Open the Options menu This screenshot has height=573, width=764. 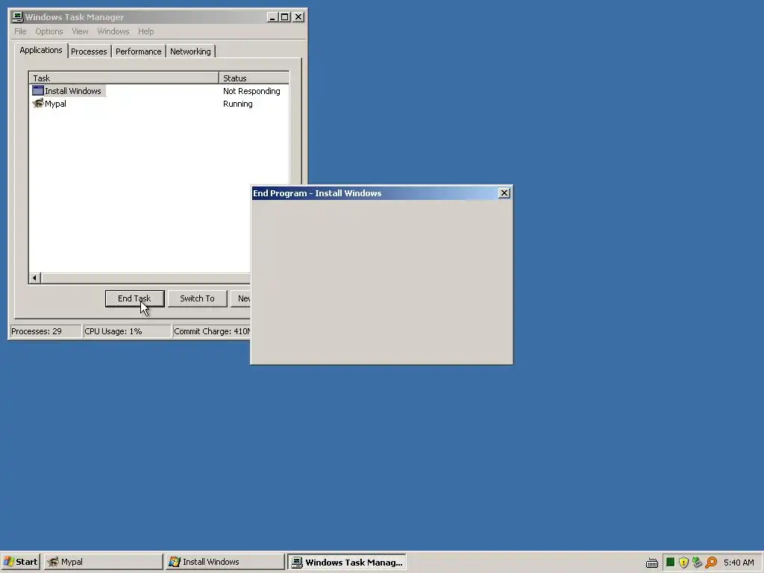pyautogui.click(x=48, y=31)
